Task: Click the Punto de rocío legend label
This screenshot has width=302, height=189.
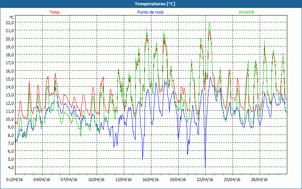Action: point(150,12)
